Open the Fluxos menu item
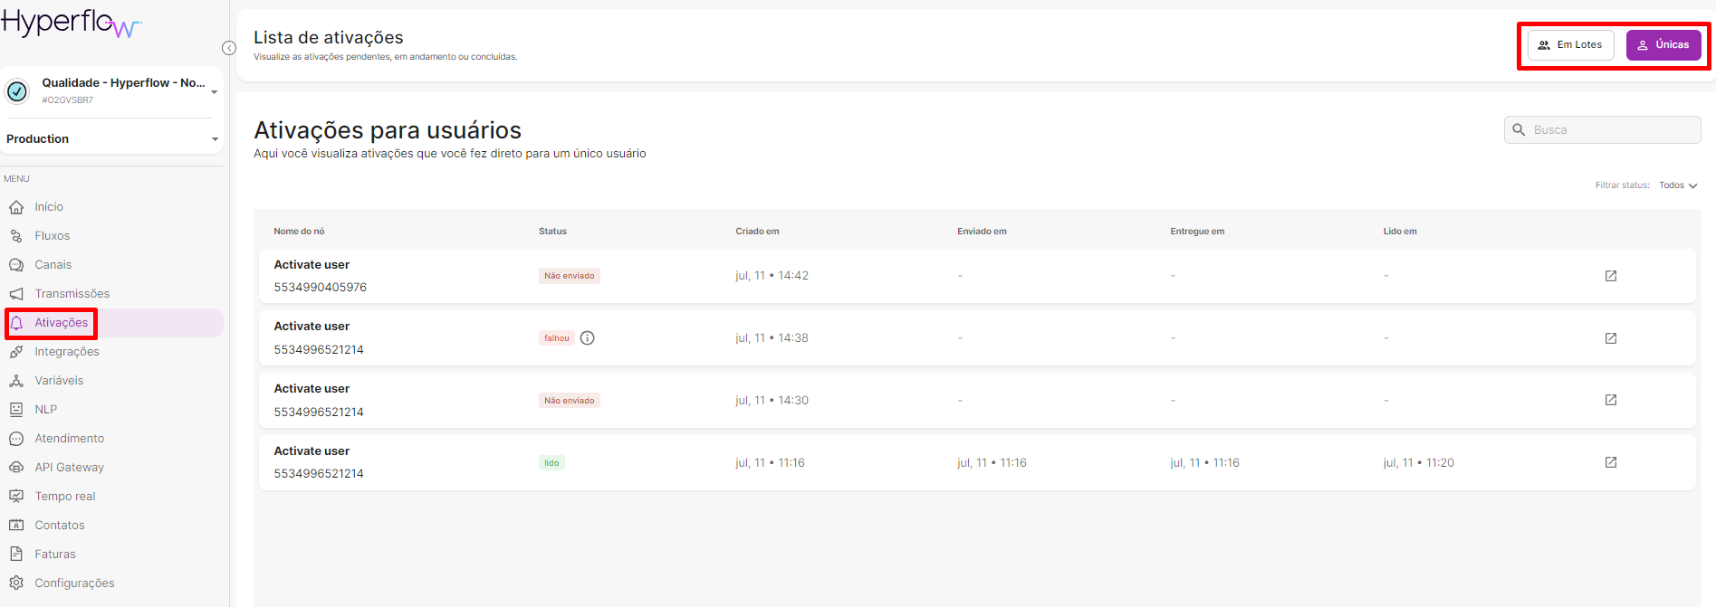This screenshot has width=1716, height=607. tap(53, 236)
